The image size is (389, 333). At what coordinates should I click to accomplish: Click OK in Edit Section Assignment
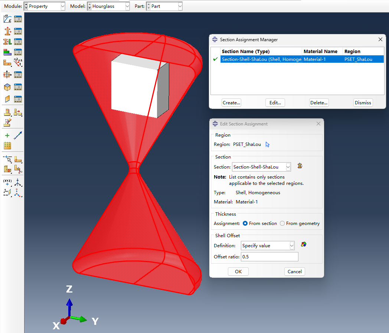(x=238, y=271)
